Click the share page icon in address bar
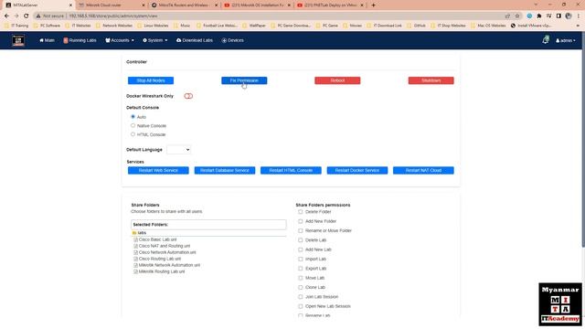The height and width of the screenshot is (329, 585). coord(507,16)
